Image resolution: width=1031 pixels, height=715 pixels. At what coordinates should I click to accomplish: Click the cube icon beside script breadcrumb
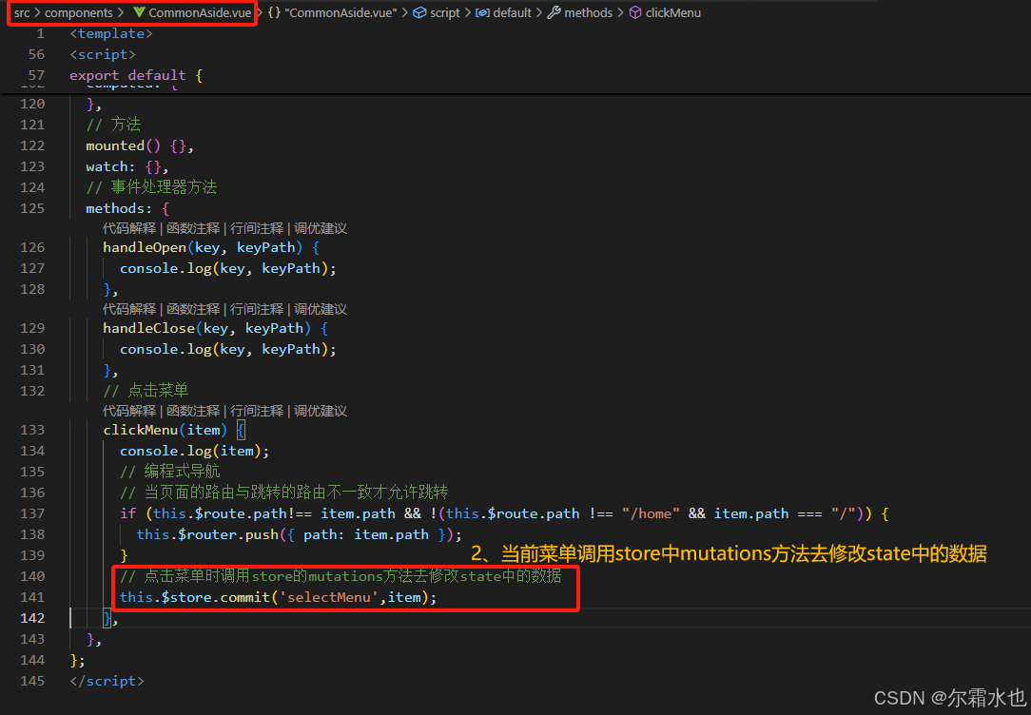pos(419,12)
